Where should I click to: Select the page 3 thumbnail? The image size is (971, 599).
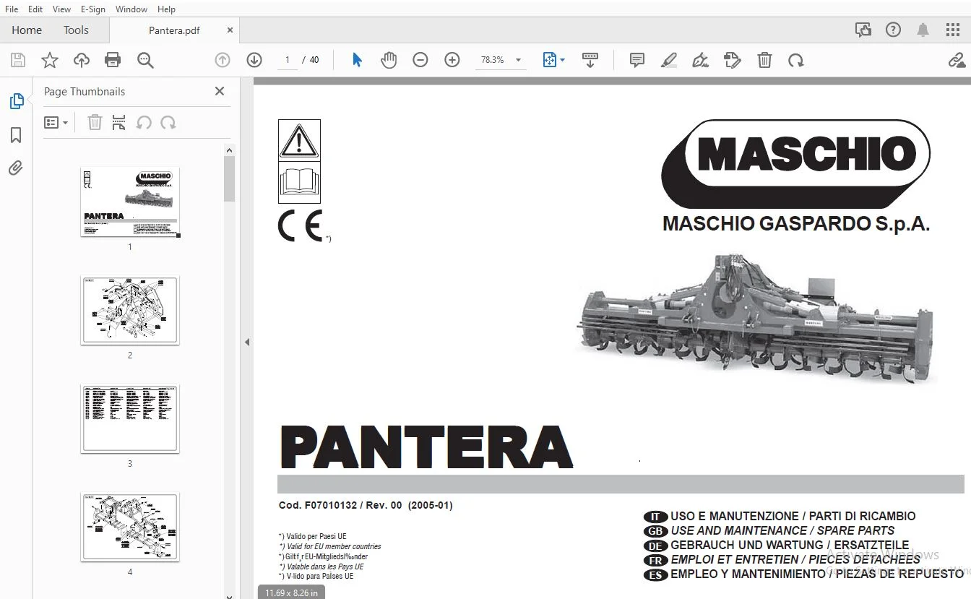tap(130, 419)
